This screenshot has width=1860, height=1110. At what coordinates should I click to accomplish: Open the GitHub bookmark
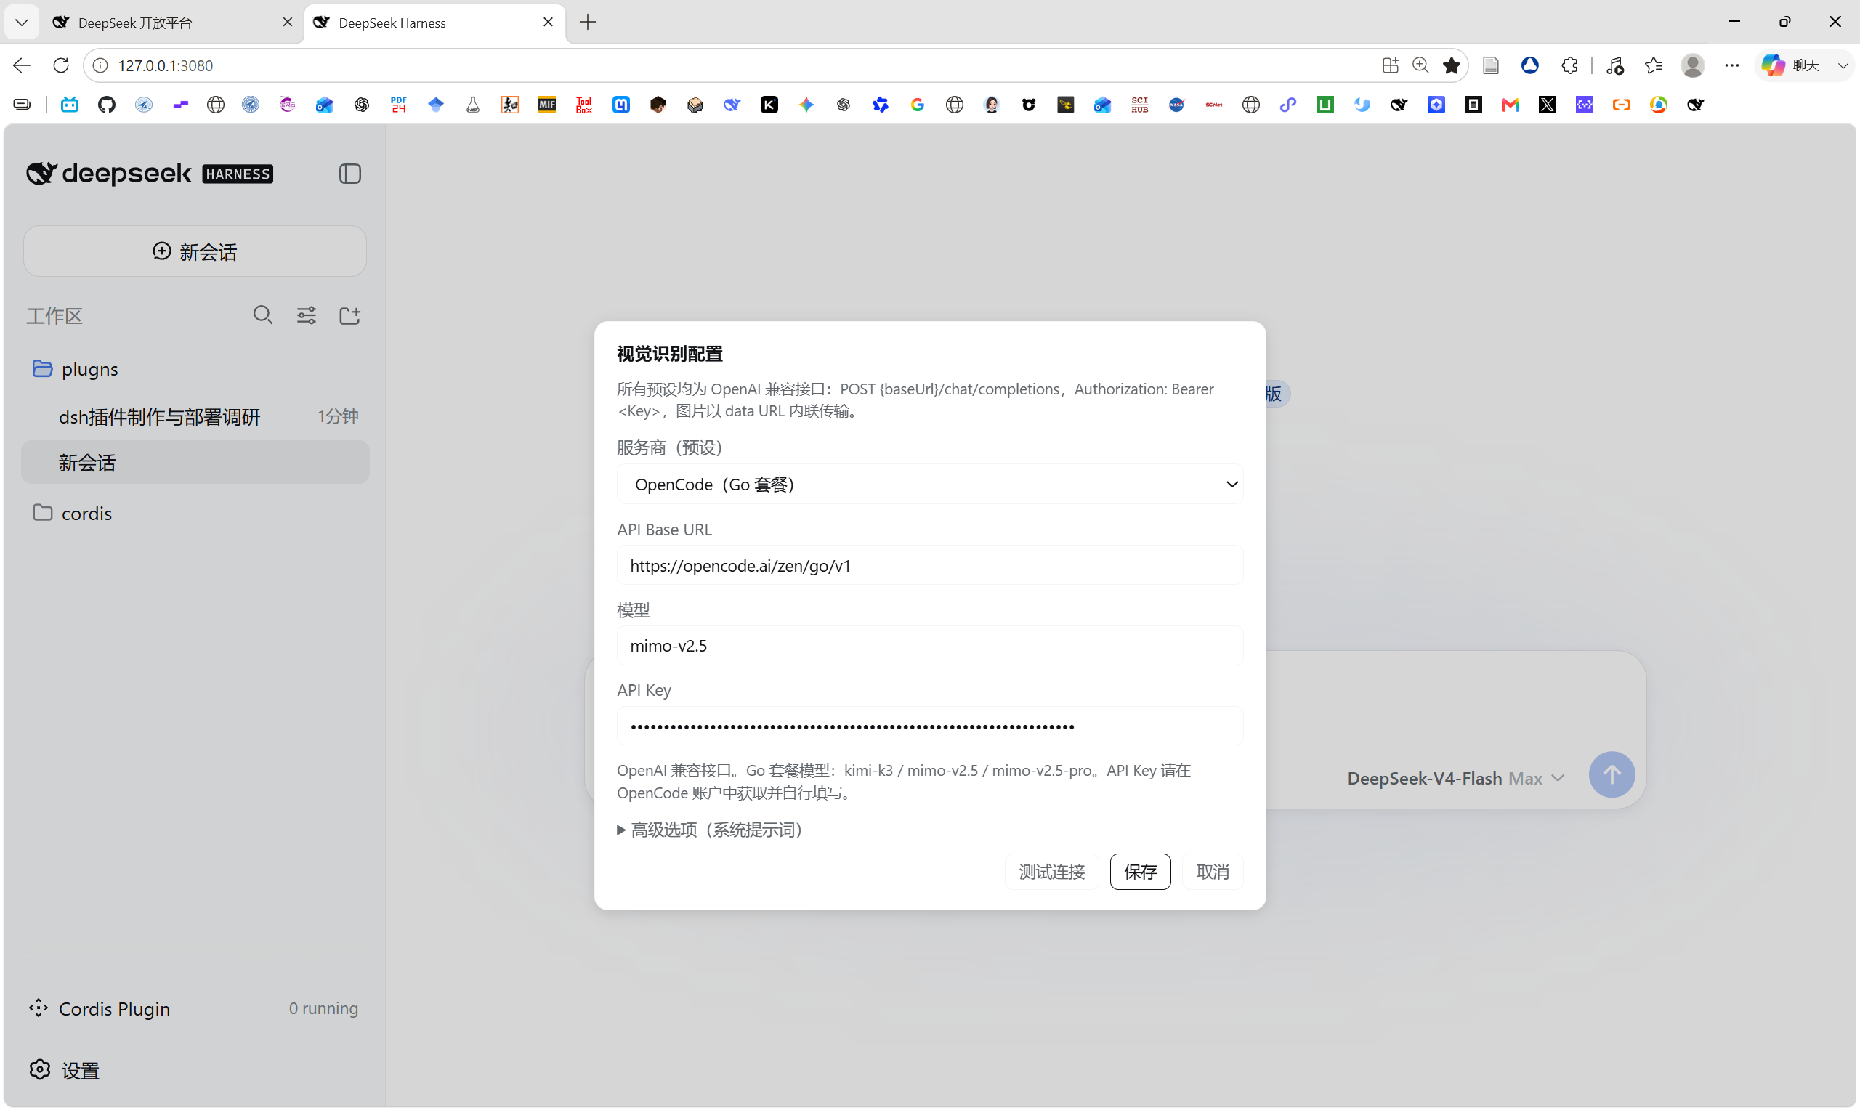[107, 105]
